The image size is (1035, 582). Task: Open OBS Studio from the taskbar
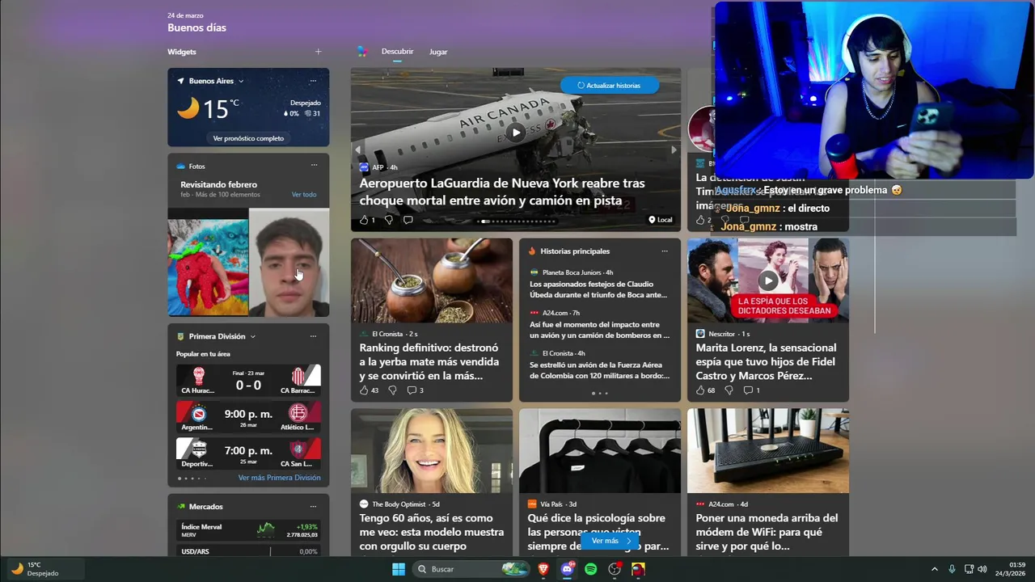[615, 569]
